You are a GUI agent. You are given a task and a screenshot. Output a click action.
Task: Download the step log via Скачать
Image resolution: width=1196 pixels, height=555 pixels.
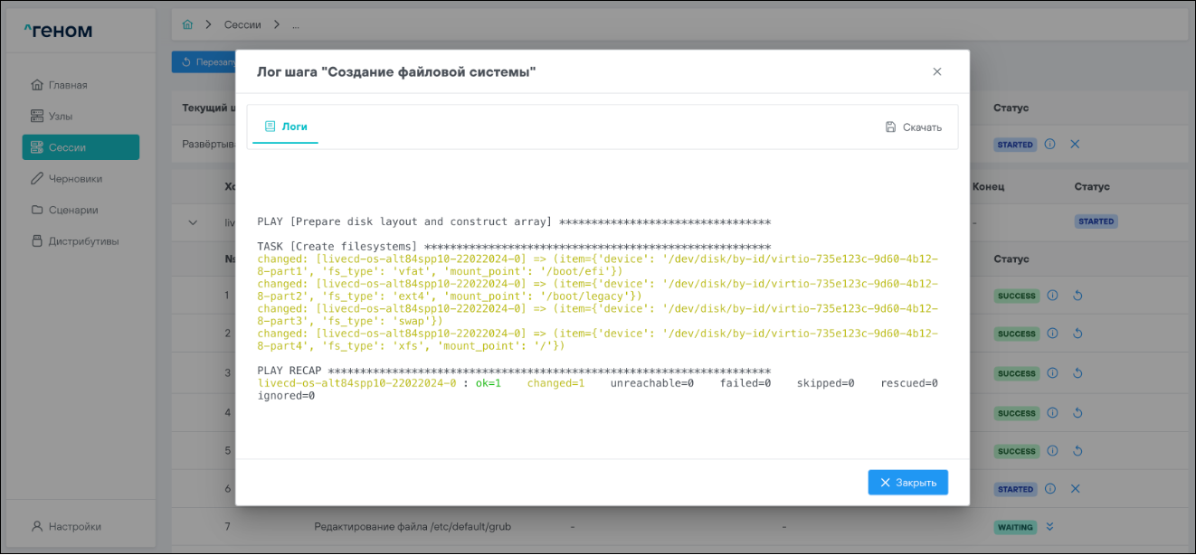coord(913,127)
